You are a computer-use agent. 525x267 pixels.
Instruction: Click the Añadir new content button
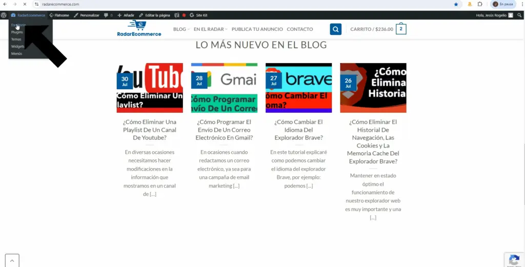tap(126, 15)
